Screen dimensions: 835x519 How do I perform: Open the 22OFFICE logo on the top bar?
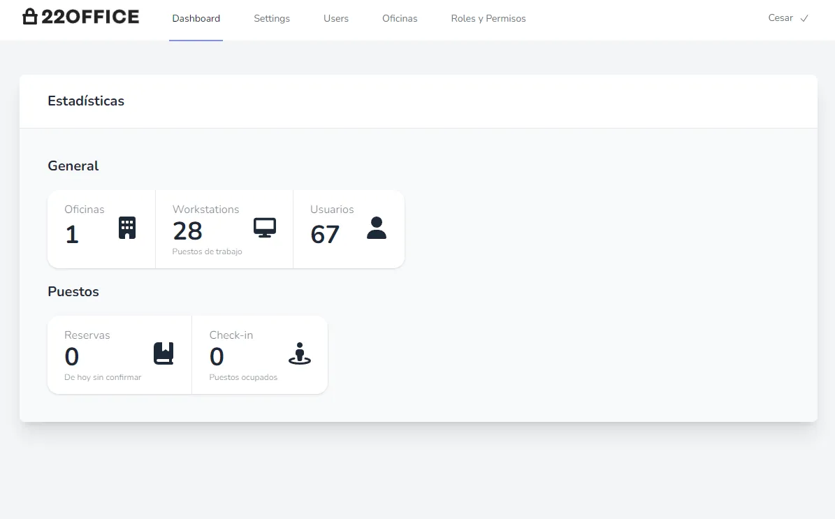[80, 16]
